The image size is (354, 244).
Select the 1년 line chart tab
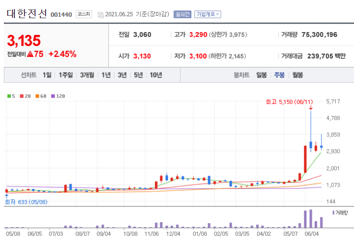[106, 75]
